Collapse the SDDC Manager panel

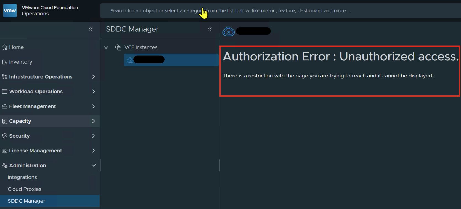(x=210, y=29)
